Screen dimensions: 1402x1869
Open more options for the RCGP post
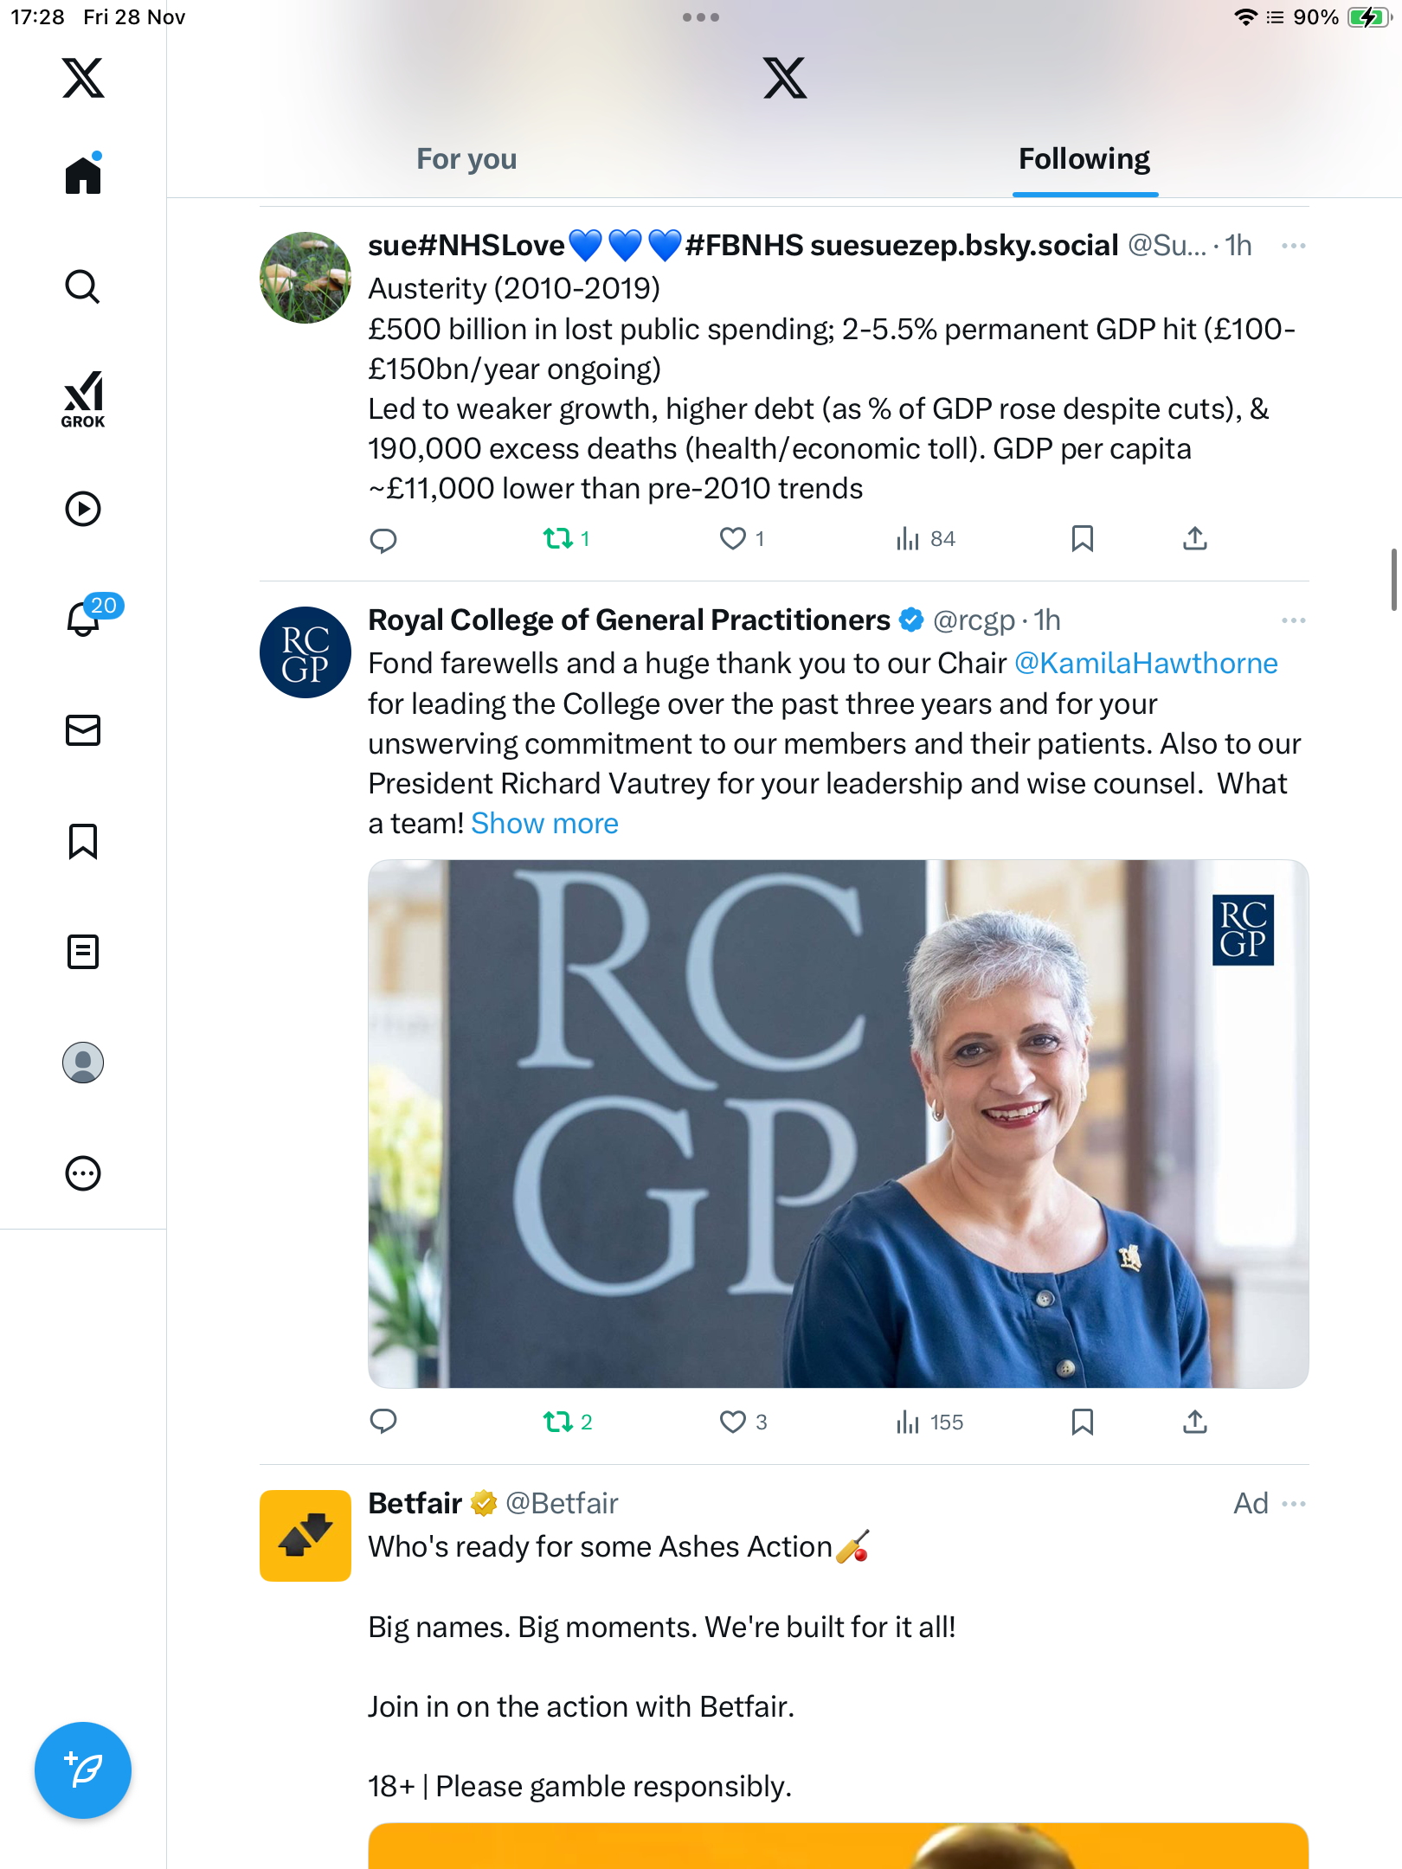[x=1293, y=620]
